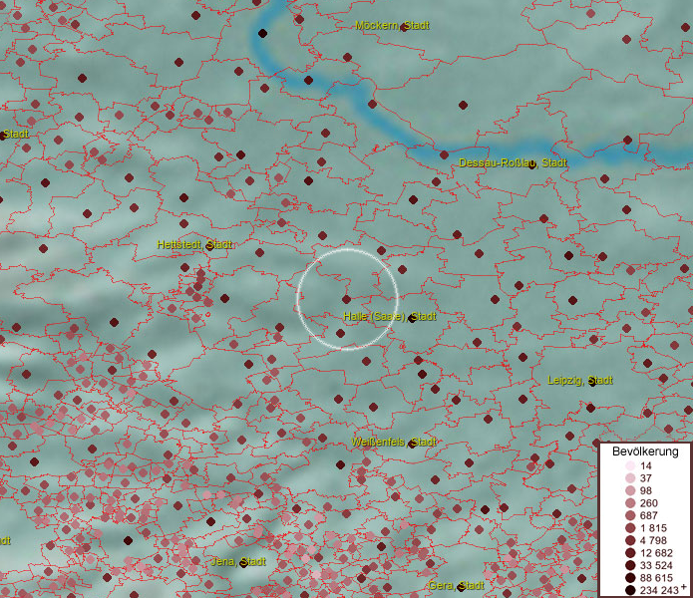The width and height of the screenshot is (693, 598).
Task: Click the legend swatch for value 14
Action: 629,466
